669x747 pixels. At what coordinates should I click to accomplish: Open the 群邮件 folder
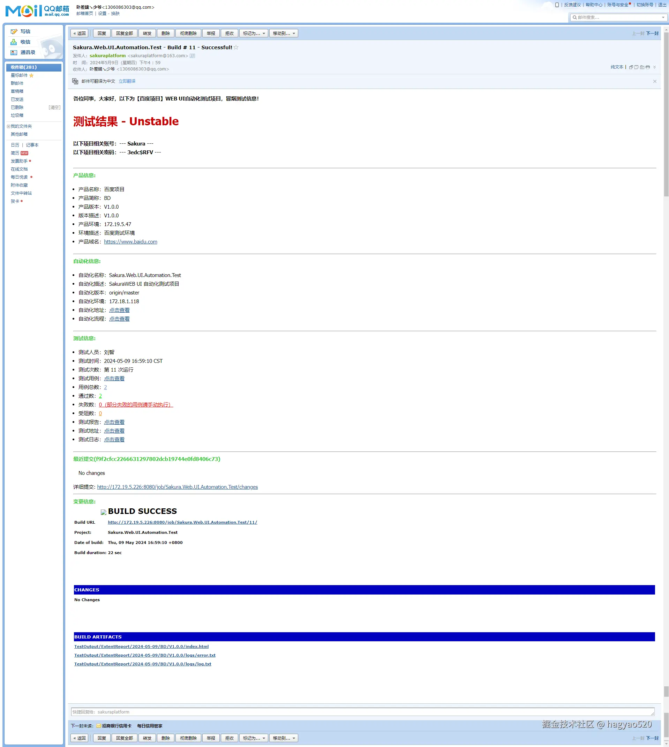[17, 83]
